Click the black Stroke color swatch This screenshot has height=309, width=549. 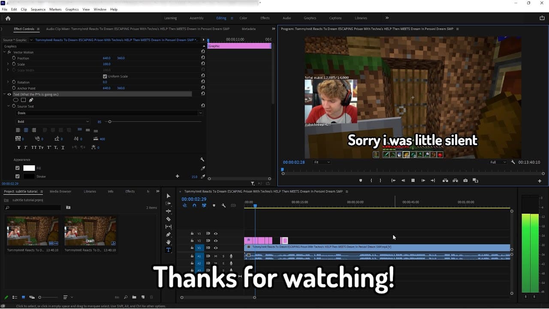tap(29, 176)
